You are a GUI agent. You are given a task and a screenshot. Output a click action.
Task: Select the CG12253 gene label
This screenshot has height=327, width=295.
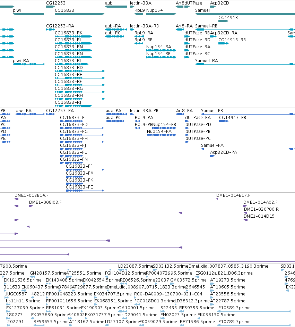[56, 3]
